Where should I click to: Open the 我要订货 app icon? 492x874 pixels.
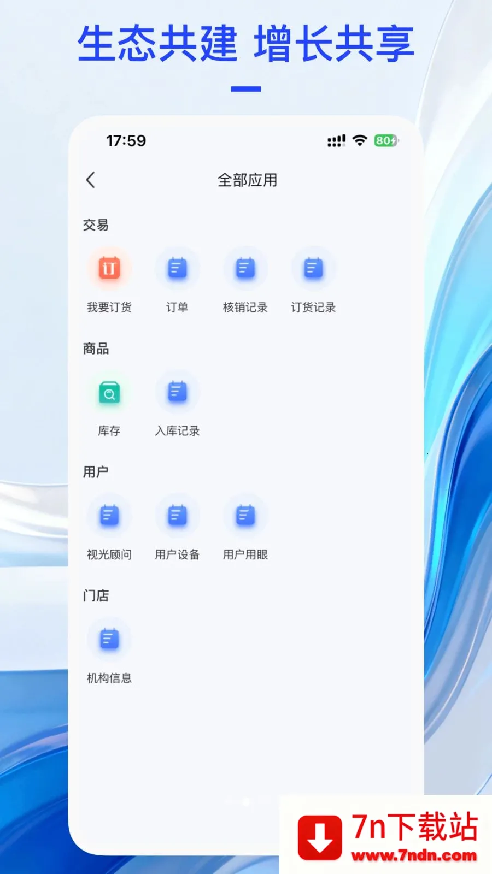109,268
